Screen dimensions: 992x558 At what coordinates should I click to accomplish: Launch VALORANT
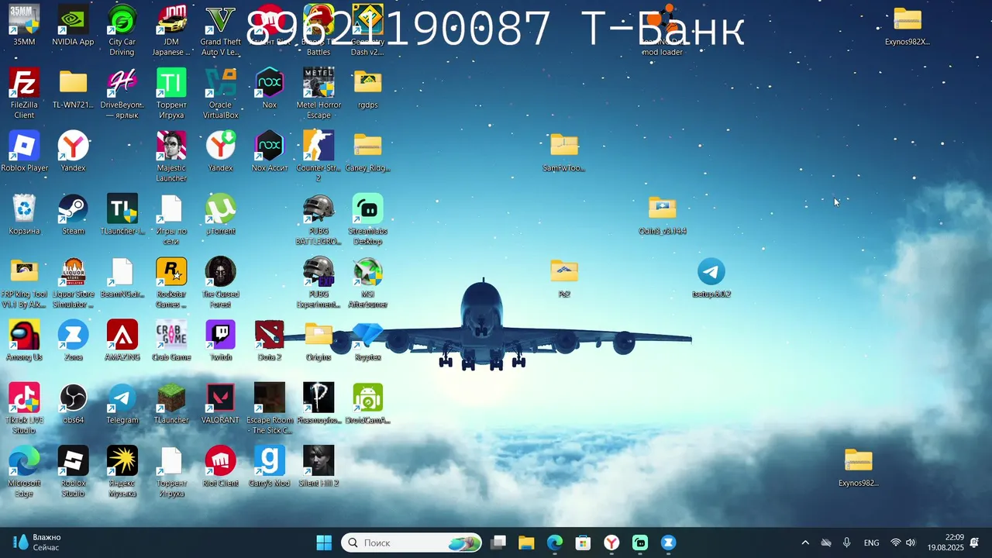pyautogui.click(x=220, y=404)
